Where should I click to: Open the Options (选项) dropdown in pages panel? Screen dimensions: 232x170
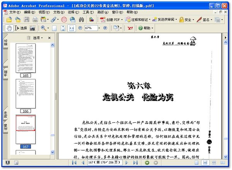(x=38, y=38)
